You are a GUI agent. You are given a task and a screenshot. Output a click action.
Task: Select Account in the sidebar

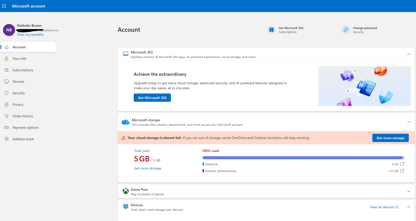pyautogui.click(x=28, y=47)
